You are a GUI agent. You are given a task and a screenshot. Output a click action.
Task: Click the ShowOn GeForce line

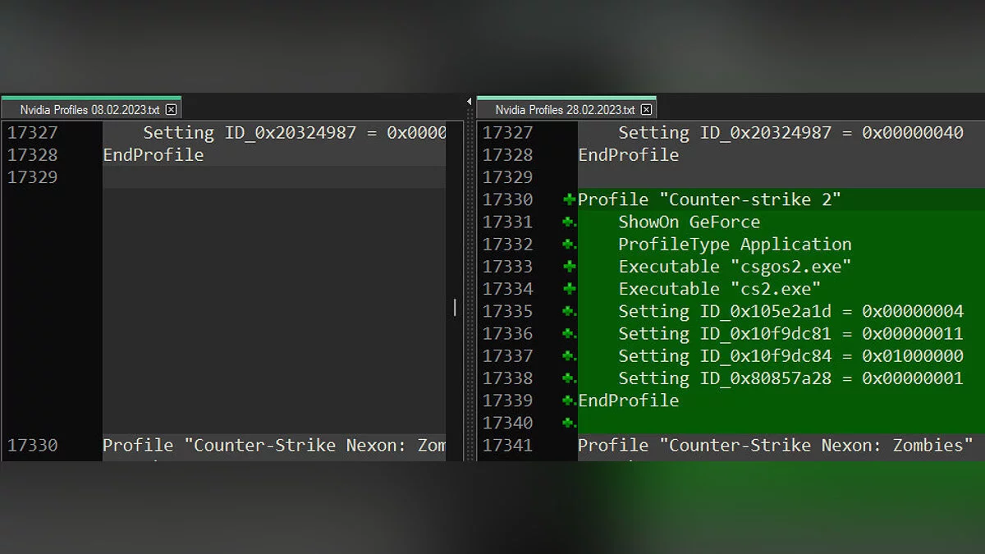(x=689, y=222)
